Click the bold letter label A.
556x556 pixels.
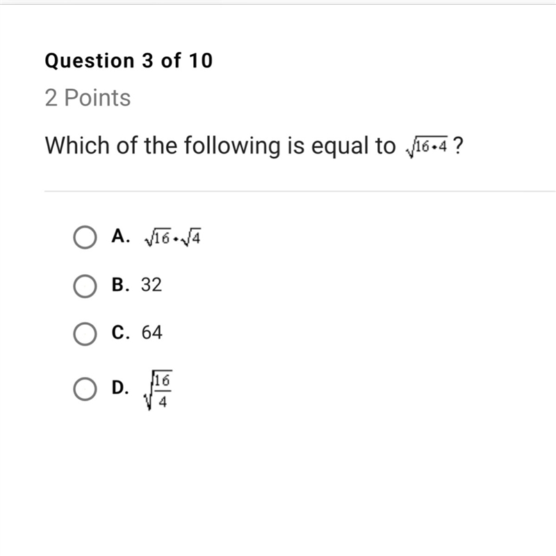[120, 236]
